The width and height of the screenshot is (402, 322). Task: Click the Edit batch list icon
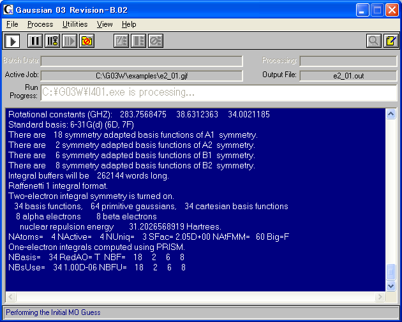[x=121, y=41]
